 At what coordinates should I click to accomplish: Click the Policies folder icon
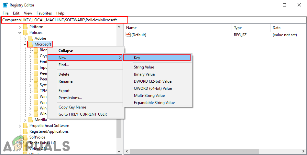coord(25,32)
